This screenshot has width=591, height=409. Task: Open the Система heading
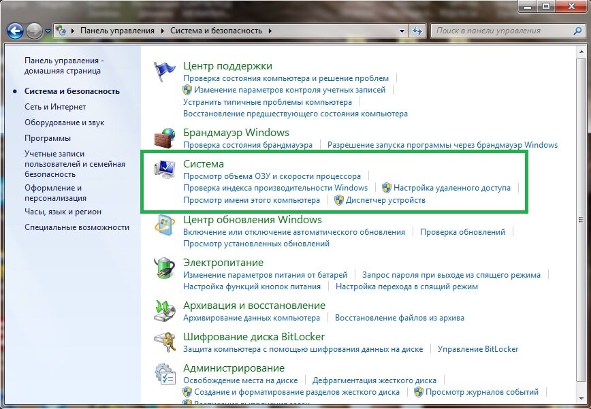[x=204, y=164]
